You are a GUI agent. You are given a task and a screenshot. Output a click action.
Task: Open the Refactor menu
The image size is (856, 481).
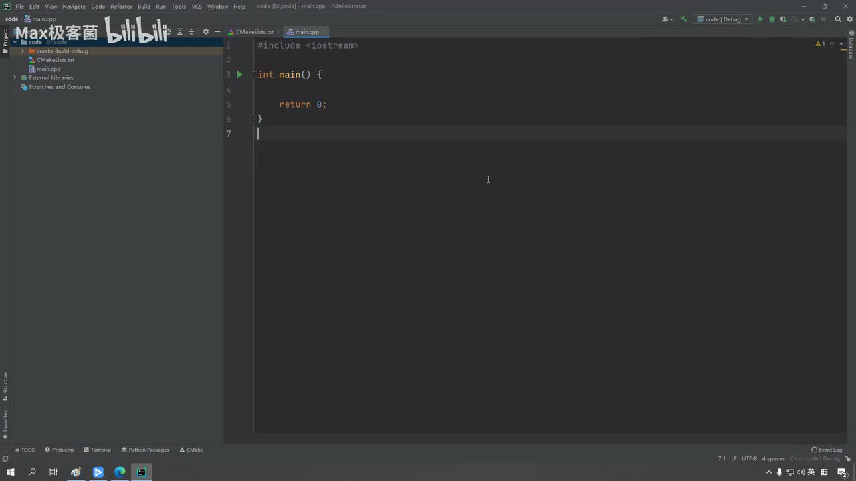(121, 7)
